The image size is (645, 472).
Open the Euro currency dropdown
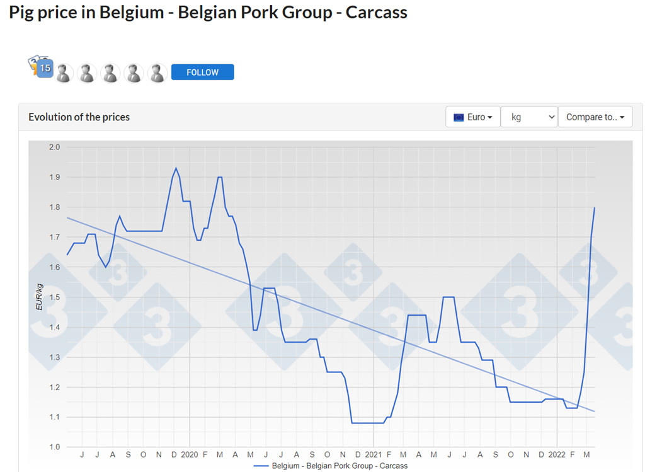click(472, 117)
